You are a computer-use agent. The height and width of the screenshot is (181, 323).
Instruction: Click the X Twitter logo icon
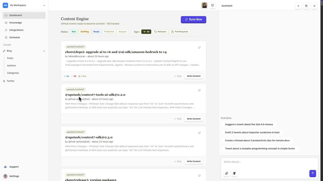[4, 81]
